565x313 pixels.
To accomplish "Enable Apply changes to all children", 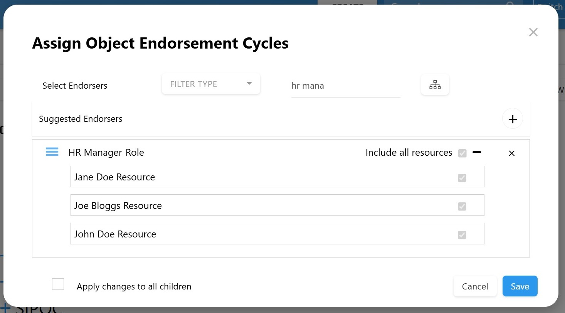I will [x=58, y=284].
